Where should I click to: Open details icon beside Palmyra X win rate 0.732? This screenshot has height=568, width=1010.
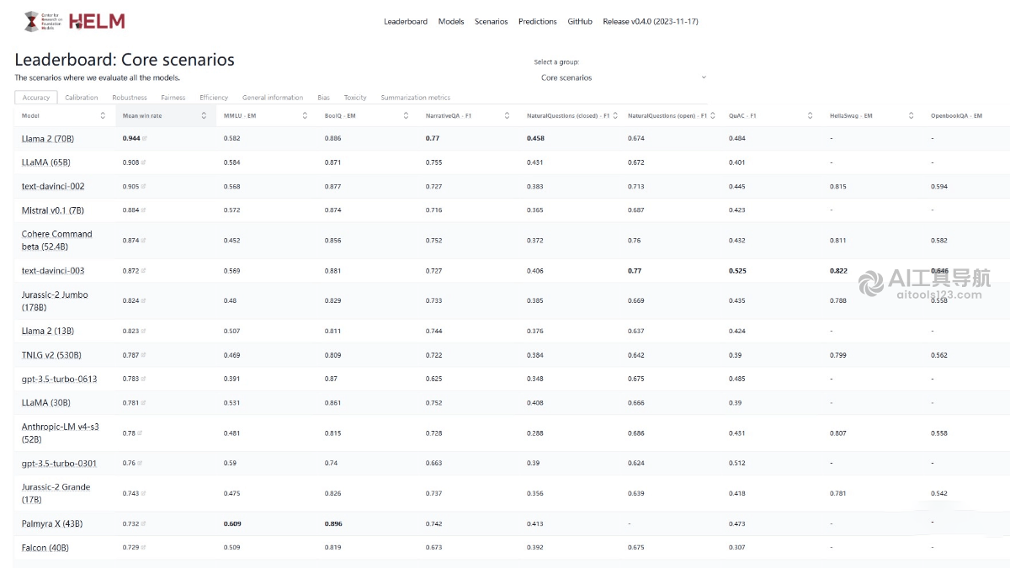click(x=145, y=523)
